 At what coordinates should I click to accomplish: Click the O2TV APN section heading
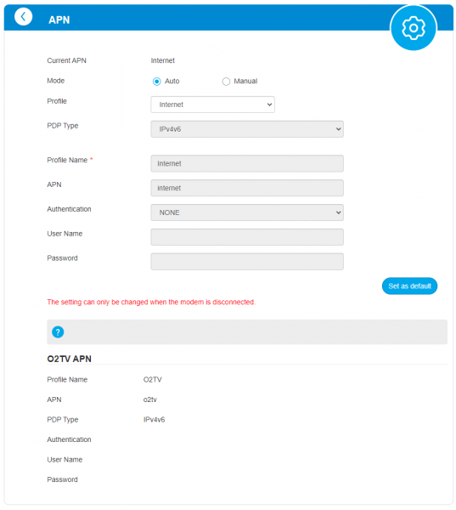coord(70,359)
